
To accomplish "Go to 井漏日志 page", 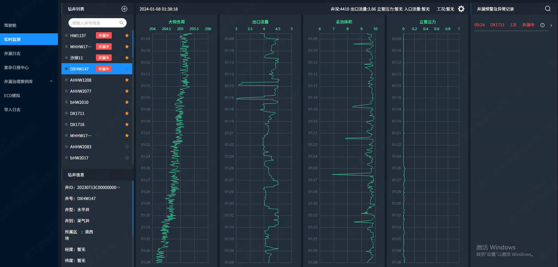I will pos(29,54).
